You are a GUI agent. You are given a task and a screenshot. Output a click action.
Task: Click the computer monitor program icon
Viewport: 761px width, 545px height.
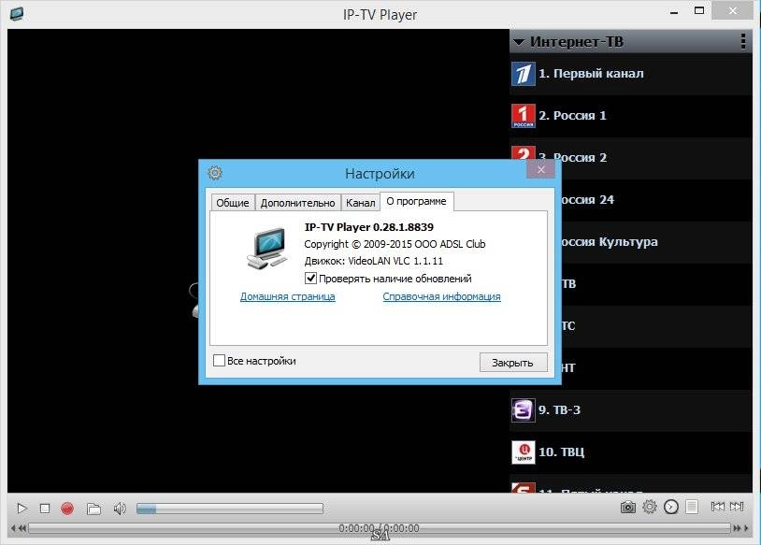267,249
